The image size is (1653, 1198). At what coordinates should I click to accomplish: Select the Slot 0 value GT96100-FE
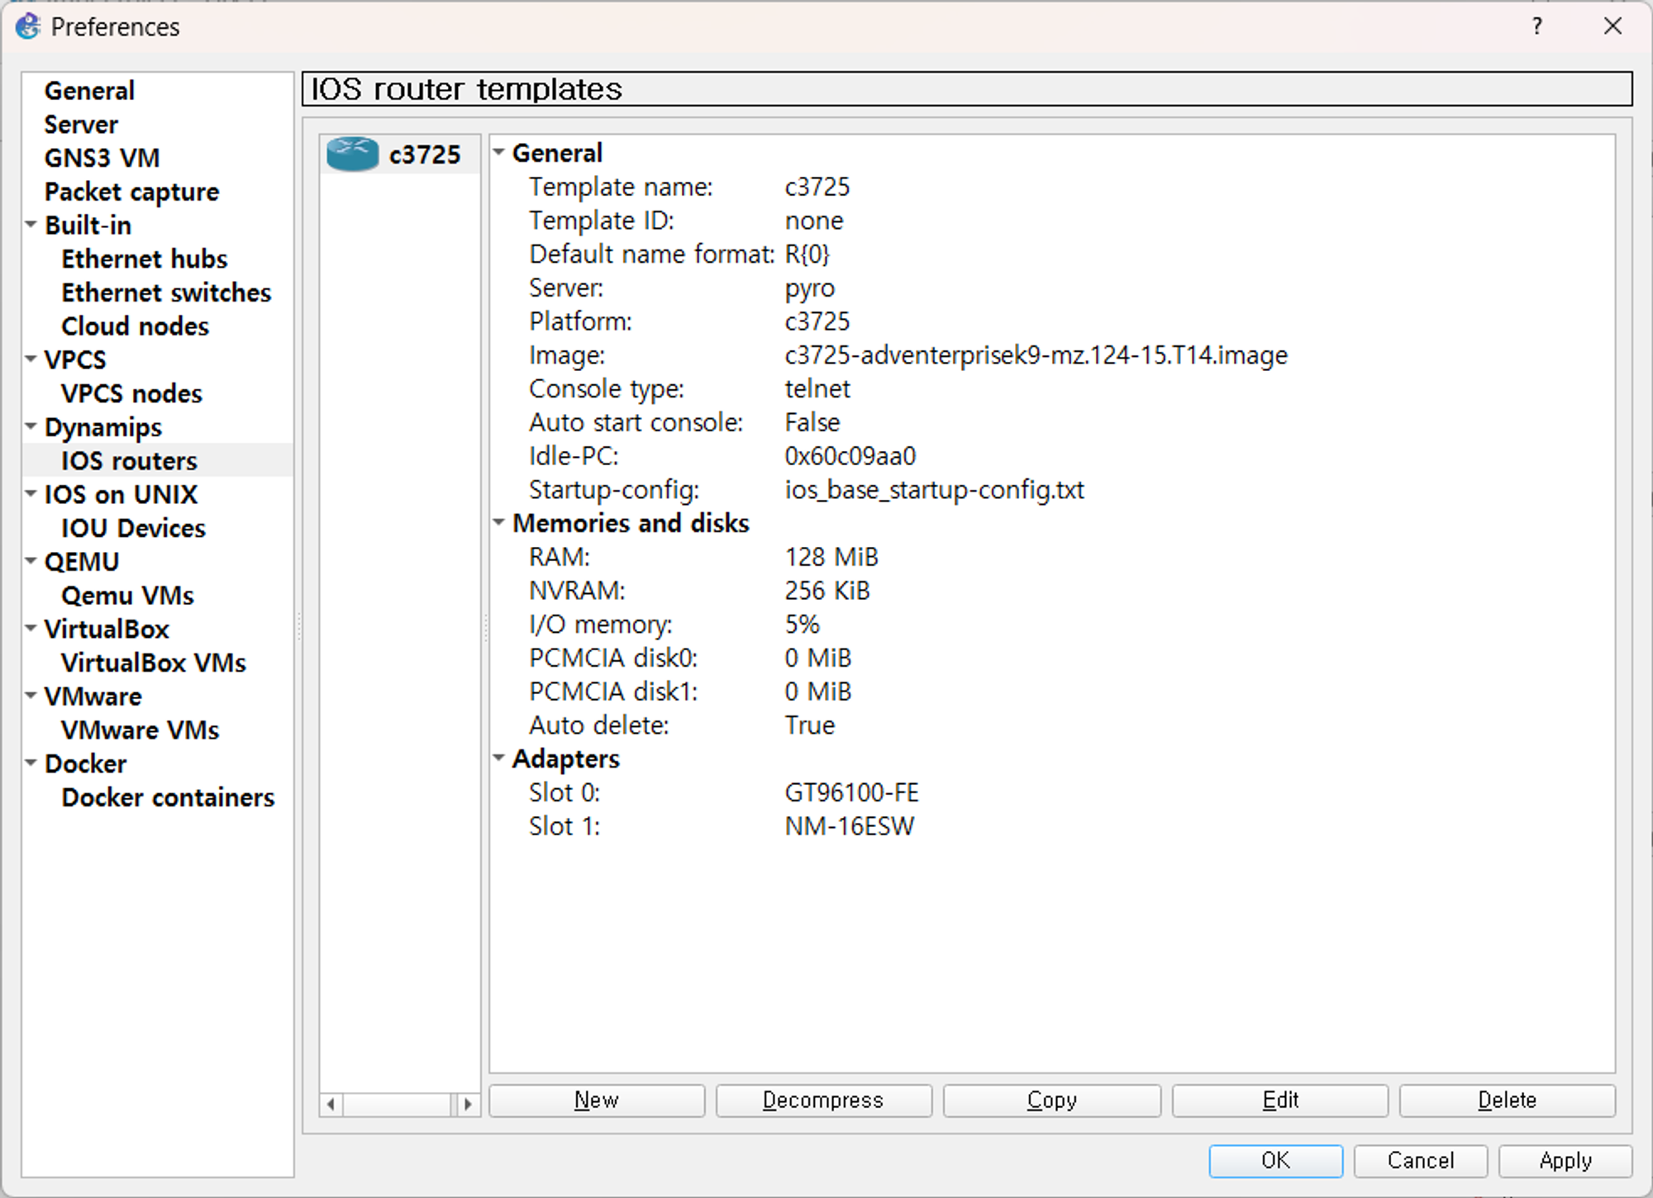(851, 793)
